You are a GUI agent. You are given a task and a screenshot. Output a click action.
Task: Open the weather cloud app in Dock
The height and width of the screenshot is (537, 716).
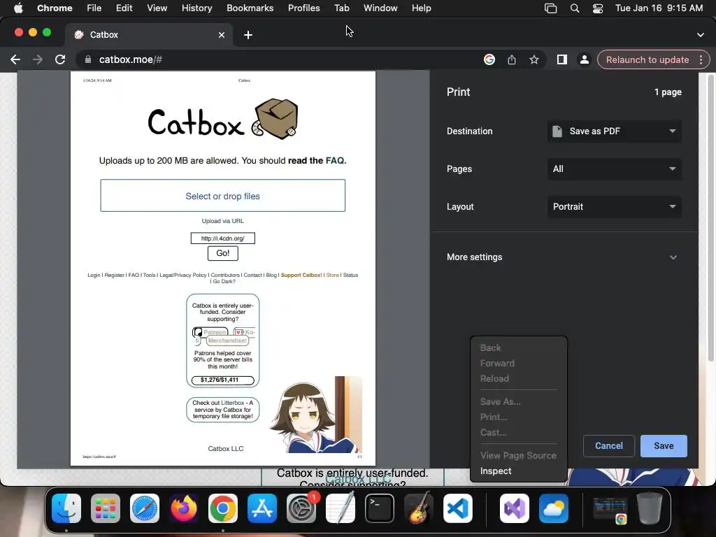point(554,508)
